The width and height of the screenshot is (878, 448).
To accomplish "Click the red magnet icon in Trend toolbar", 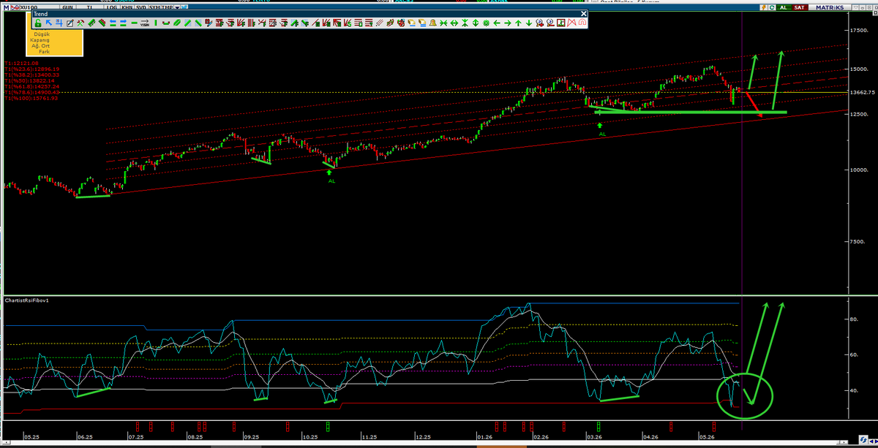I will coord(582,23).
